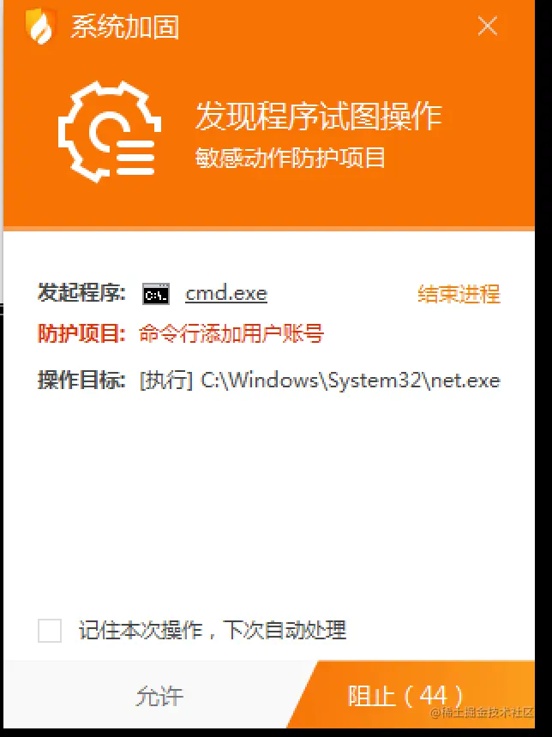This screenshot has width=552, height=737.
Task: Tick the 记住本次操作 checkbox
Action: coord(50,630)
